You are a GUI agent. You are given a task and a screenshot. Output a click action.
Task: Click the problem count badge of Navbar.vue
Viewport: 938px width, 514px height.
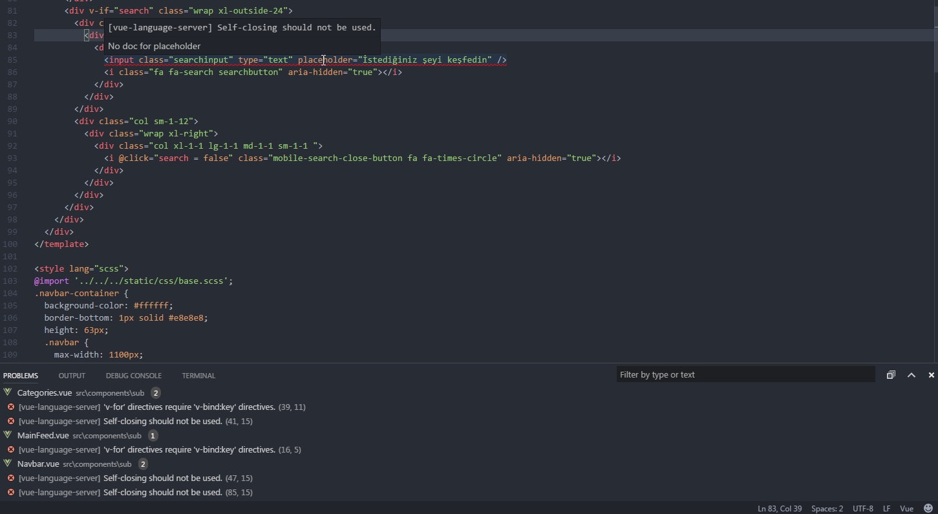pos(143,464)
